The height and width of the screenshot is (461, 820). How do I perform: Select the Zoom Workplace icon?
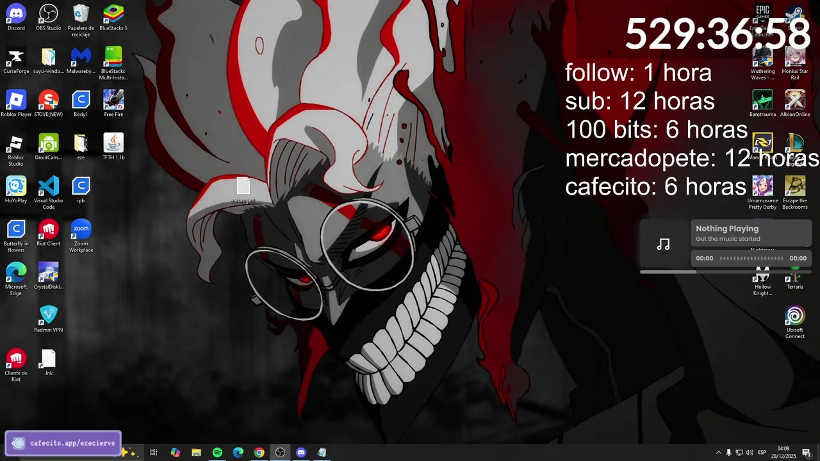click(x=81, y=236)
